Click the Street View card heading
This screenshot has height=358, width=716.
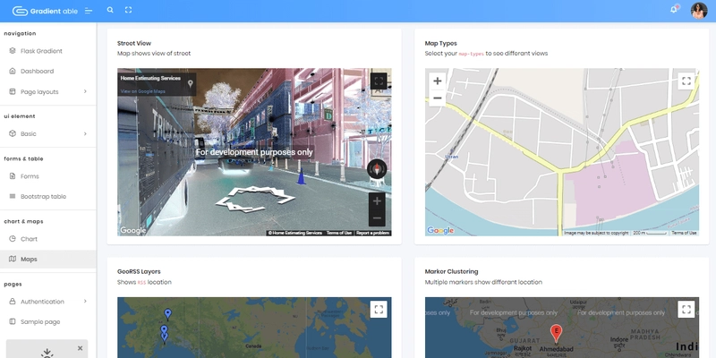(x=134, y=43)
